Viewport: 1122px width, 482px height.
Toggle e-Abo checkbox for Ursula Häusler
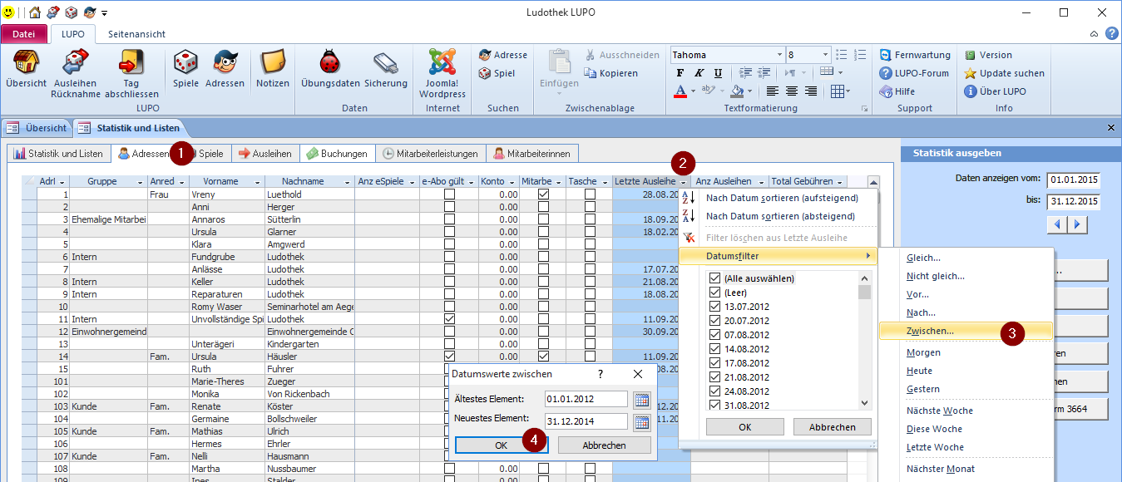(x=449, y=357)
